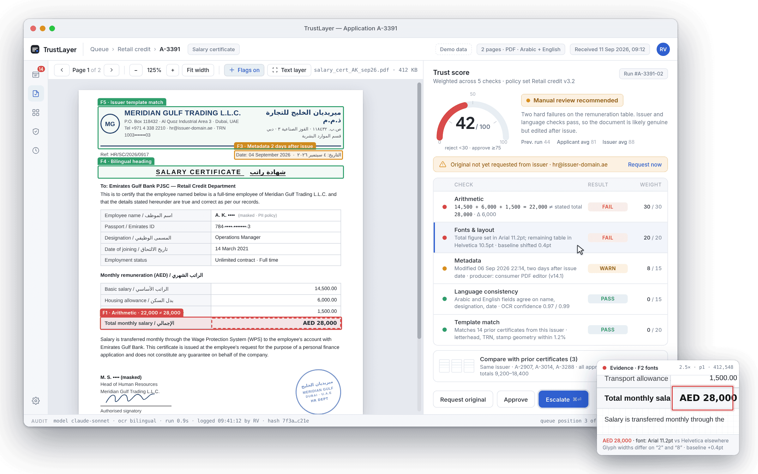
Task: Click the RV user avatar
Action: 663,49
